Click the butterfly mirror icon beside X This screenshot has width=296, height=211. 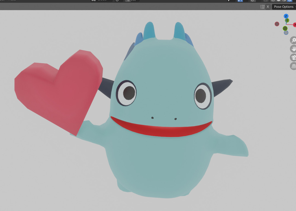(x=262, y=7)
